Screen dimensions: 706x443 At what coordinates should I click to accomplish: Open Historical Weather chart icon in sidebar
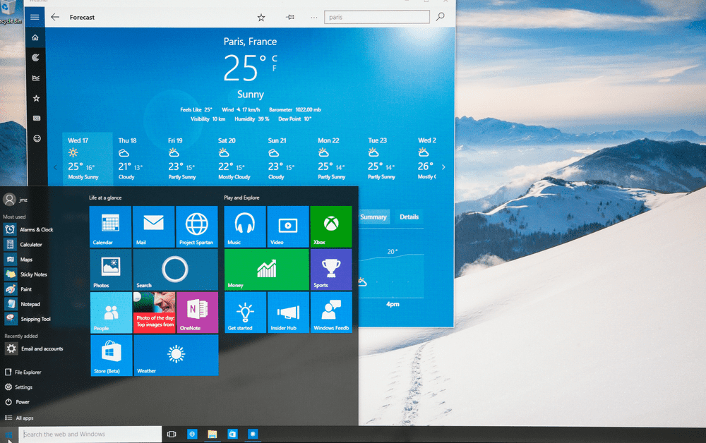(x=36, y=78)
